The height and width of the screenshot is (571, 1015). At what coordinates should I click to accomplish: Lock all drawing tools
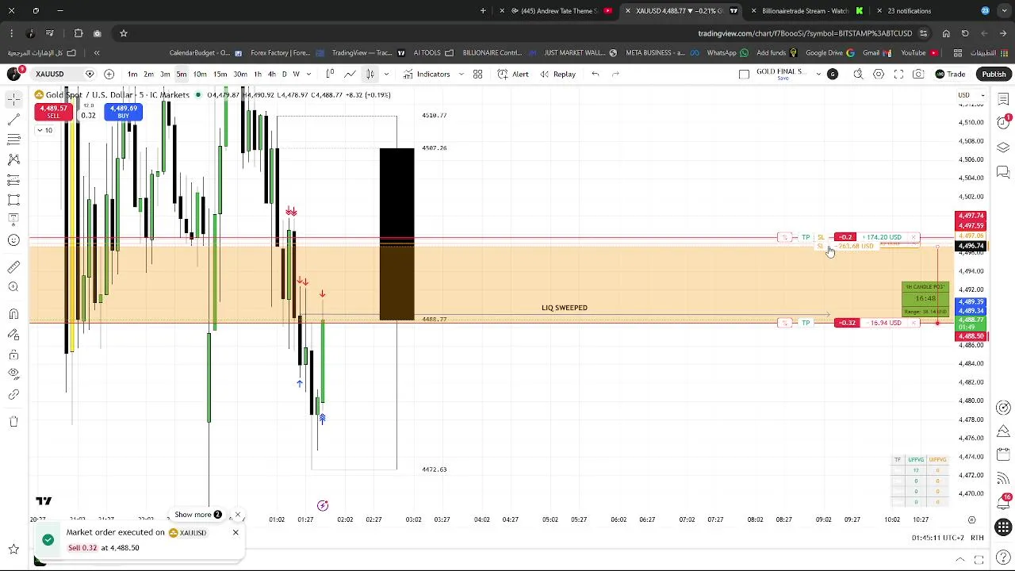pos(13,354)
